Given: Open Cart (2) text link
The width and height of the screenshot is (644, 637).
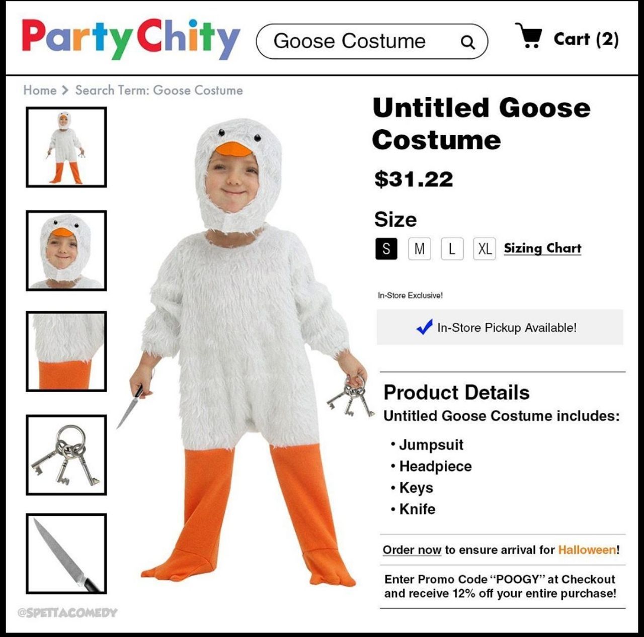Looking at the screenshot, I should (x=586, y=39).
